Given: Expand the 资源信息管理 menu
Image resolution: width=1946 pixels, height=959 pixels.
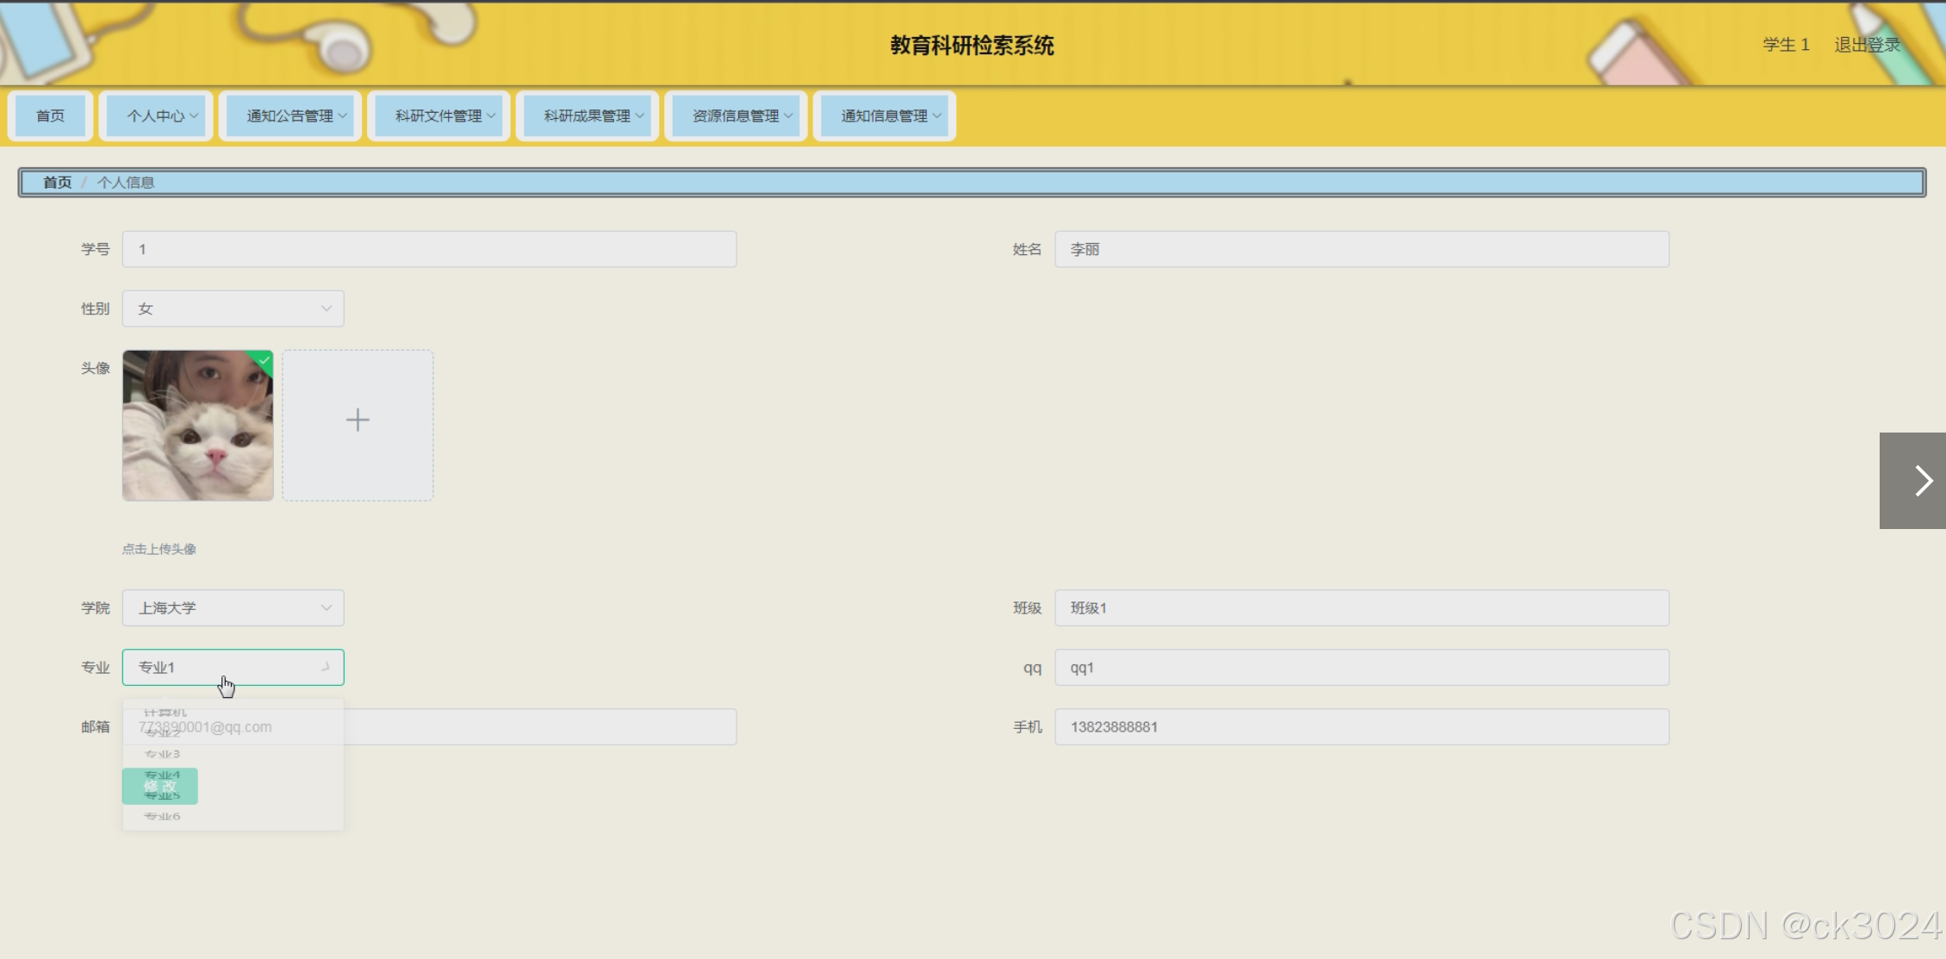Looking at the screenshot, I should [736, 115].
